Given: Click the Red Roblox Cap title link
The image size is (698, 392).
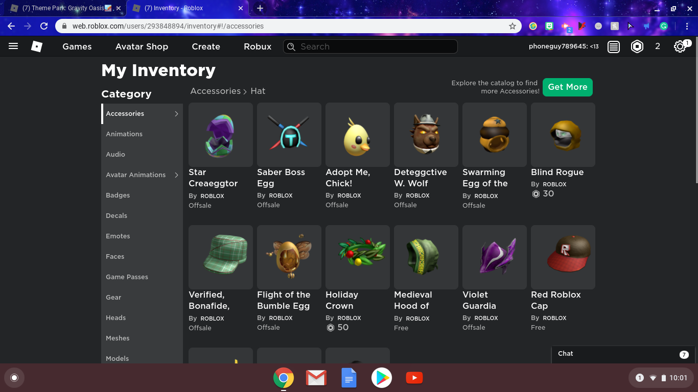Looking at the screenshot, I should click(x=556, y=300).
